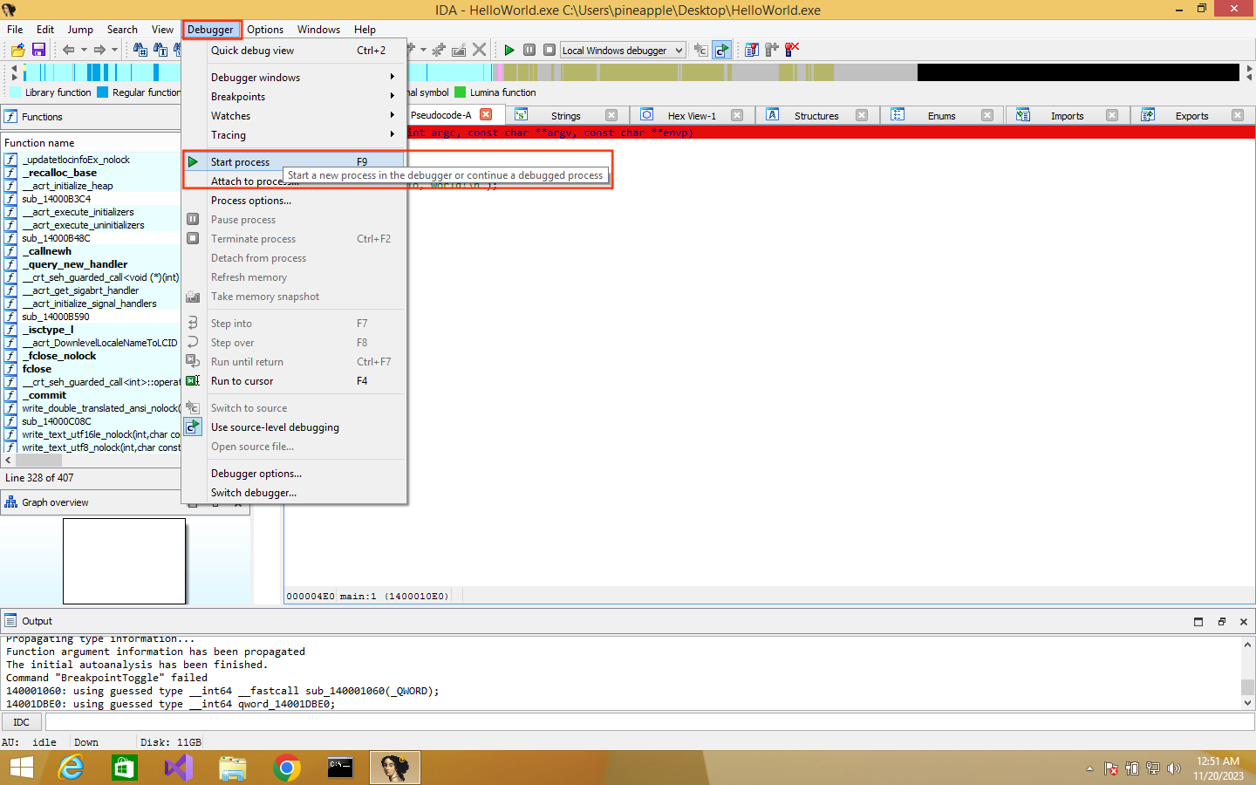This screenshot has height=785, width=1256.
Task: Switch to the Strings tab
Action: point(565,116)
